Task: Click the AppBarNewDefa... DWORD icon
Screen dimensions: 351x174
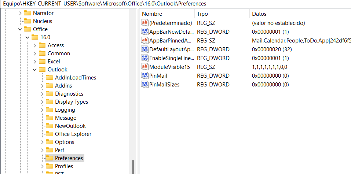Action: pos(145,32)
